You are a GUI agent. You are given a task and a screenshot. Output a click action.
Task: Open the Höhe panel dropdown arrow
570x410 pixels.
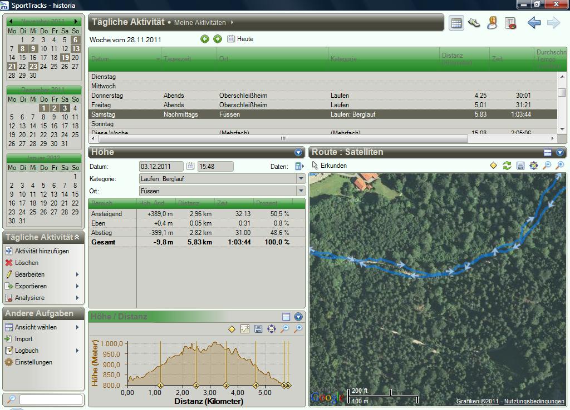click(298, 152)
